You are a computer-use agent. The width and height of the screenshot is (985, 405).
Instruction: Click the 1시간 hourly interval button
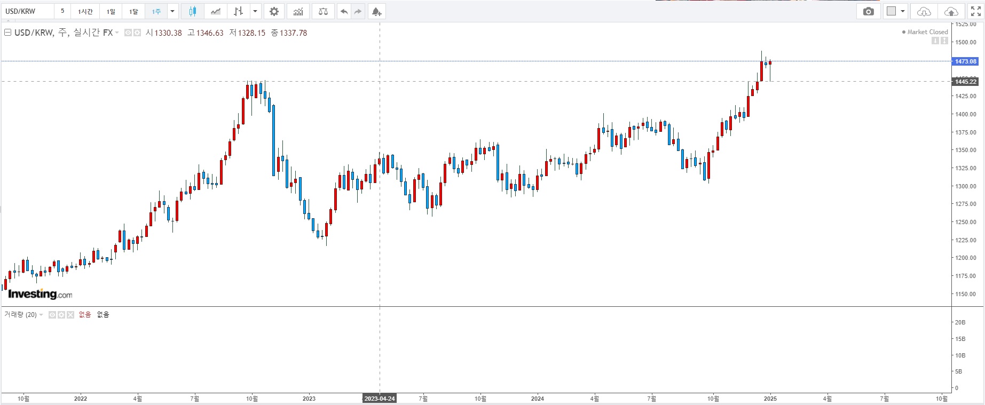85,11
